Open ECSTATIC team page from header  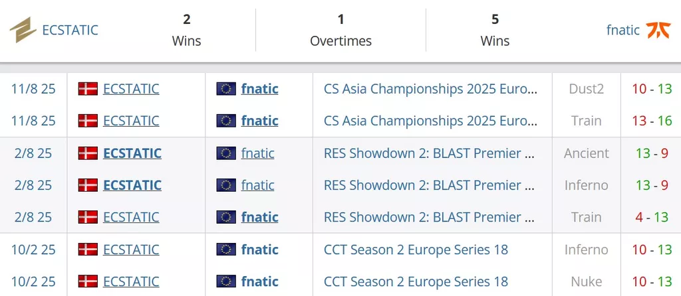click(70, 30)
